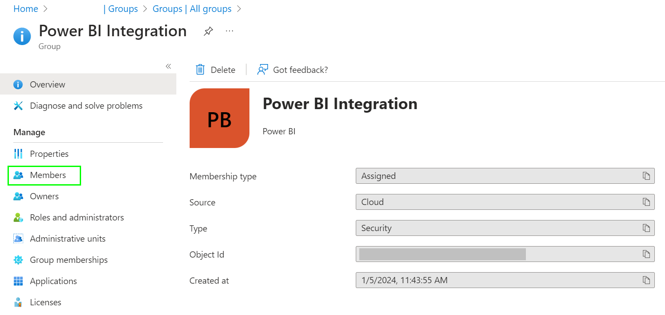Expand the All groups breadcrumb chevron
Image resolution: width=665 pixels, height=315 pixels.
pos(239,8)
